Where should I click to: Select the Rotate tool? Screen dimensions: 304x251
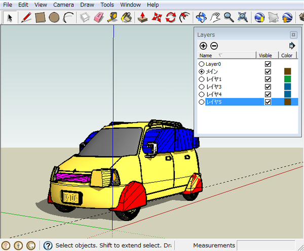click(171, 17)
